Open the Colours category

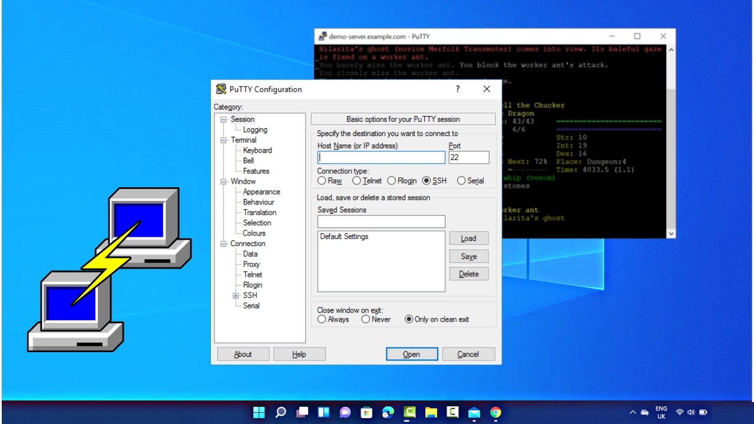254,233
